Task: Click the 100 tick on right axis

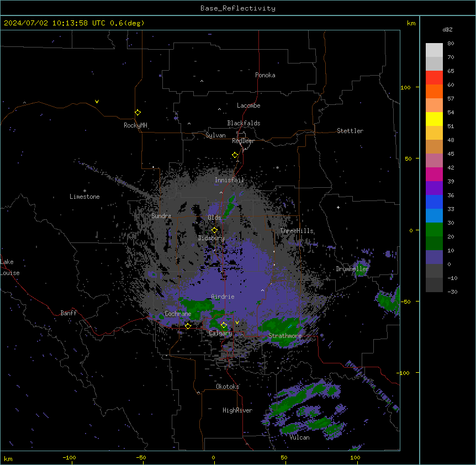Action: pyautogui.click(x=405, y=87)
